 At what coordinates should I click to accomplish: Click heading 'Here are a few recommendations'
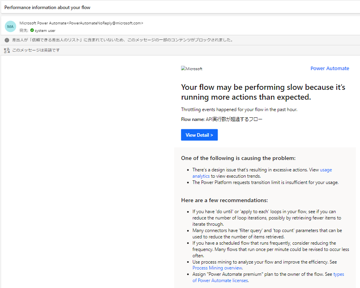[224, 200]
